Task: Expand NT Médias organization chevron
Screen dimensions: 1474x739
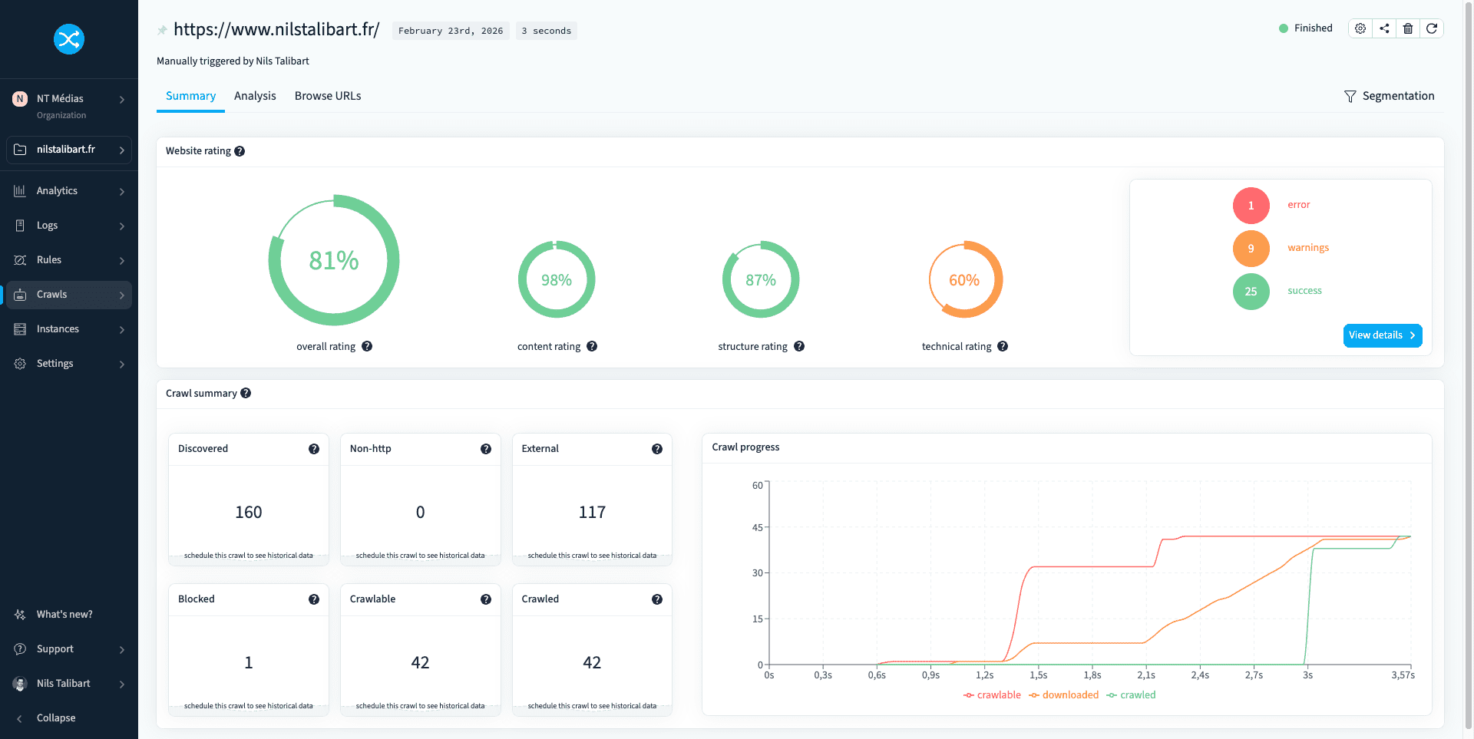Action: (x=122, y=100)
